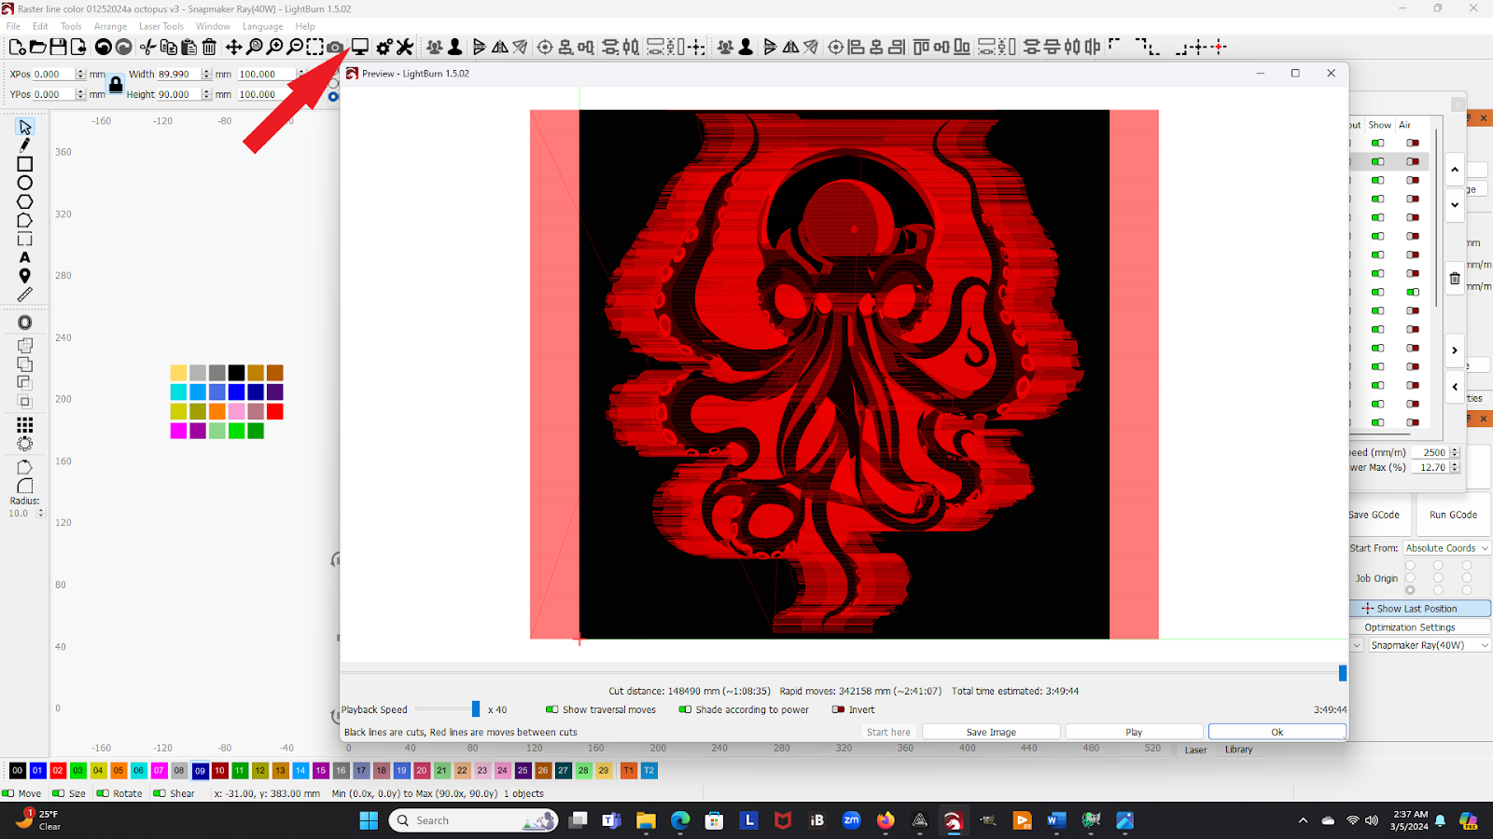Open File Explorer from the taskbar

tap(646, 820)
